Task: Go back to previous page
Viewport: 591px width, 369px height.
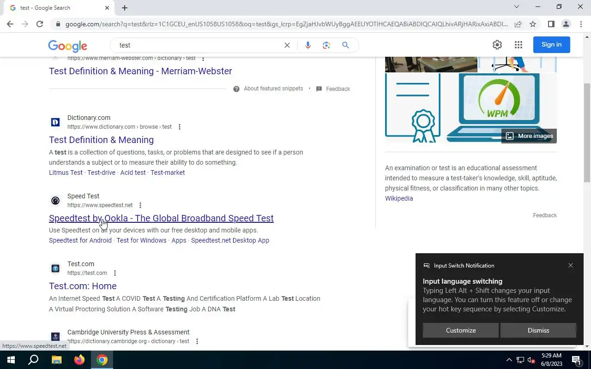Action: point(10,24)
